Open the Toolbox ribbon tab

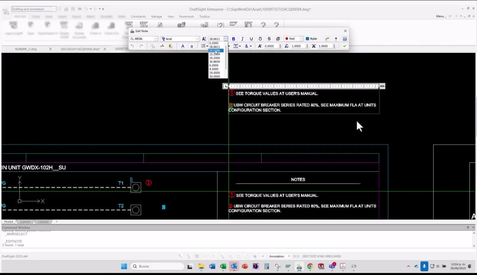click(204, 16)
